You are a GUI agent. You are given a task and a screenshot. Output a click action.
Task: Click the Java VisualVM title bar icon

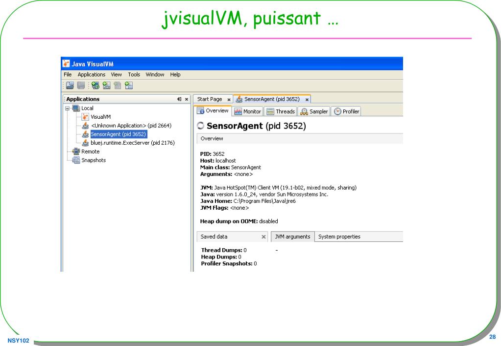(66, 64)
